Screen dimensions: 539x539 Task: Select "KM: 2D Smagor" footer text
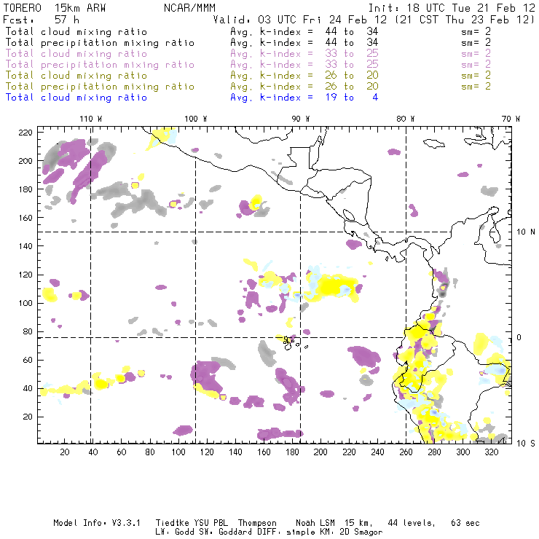(x=352, y=532)
